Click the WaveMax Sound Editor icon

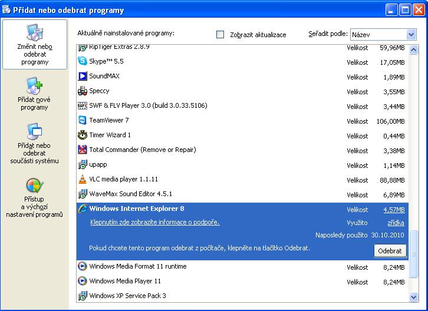tap(82, 194)
